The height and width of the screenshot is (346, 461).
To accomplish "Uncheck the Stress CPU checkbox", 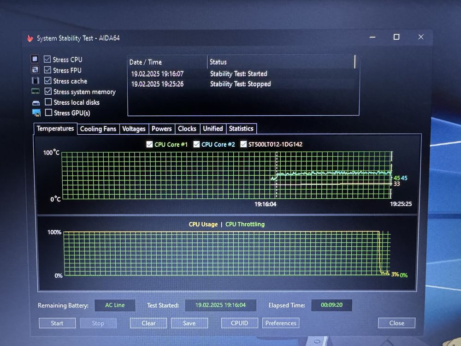I will coord(47,59).
